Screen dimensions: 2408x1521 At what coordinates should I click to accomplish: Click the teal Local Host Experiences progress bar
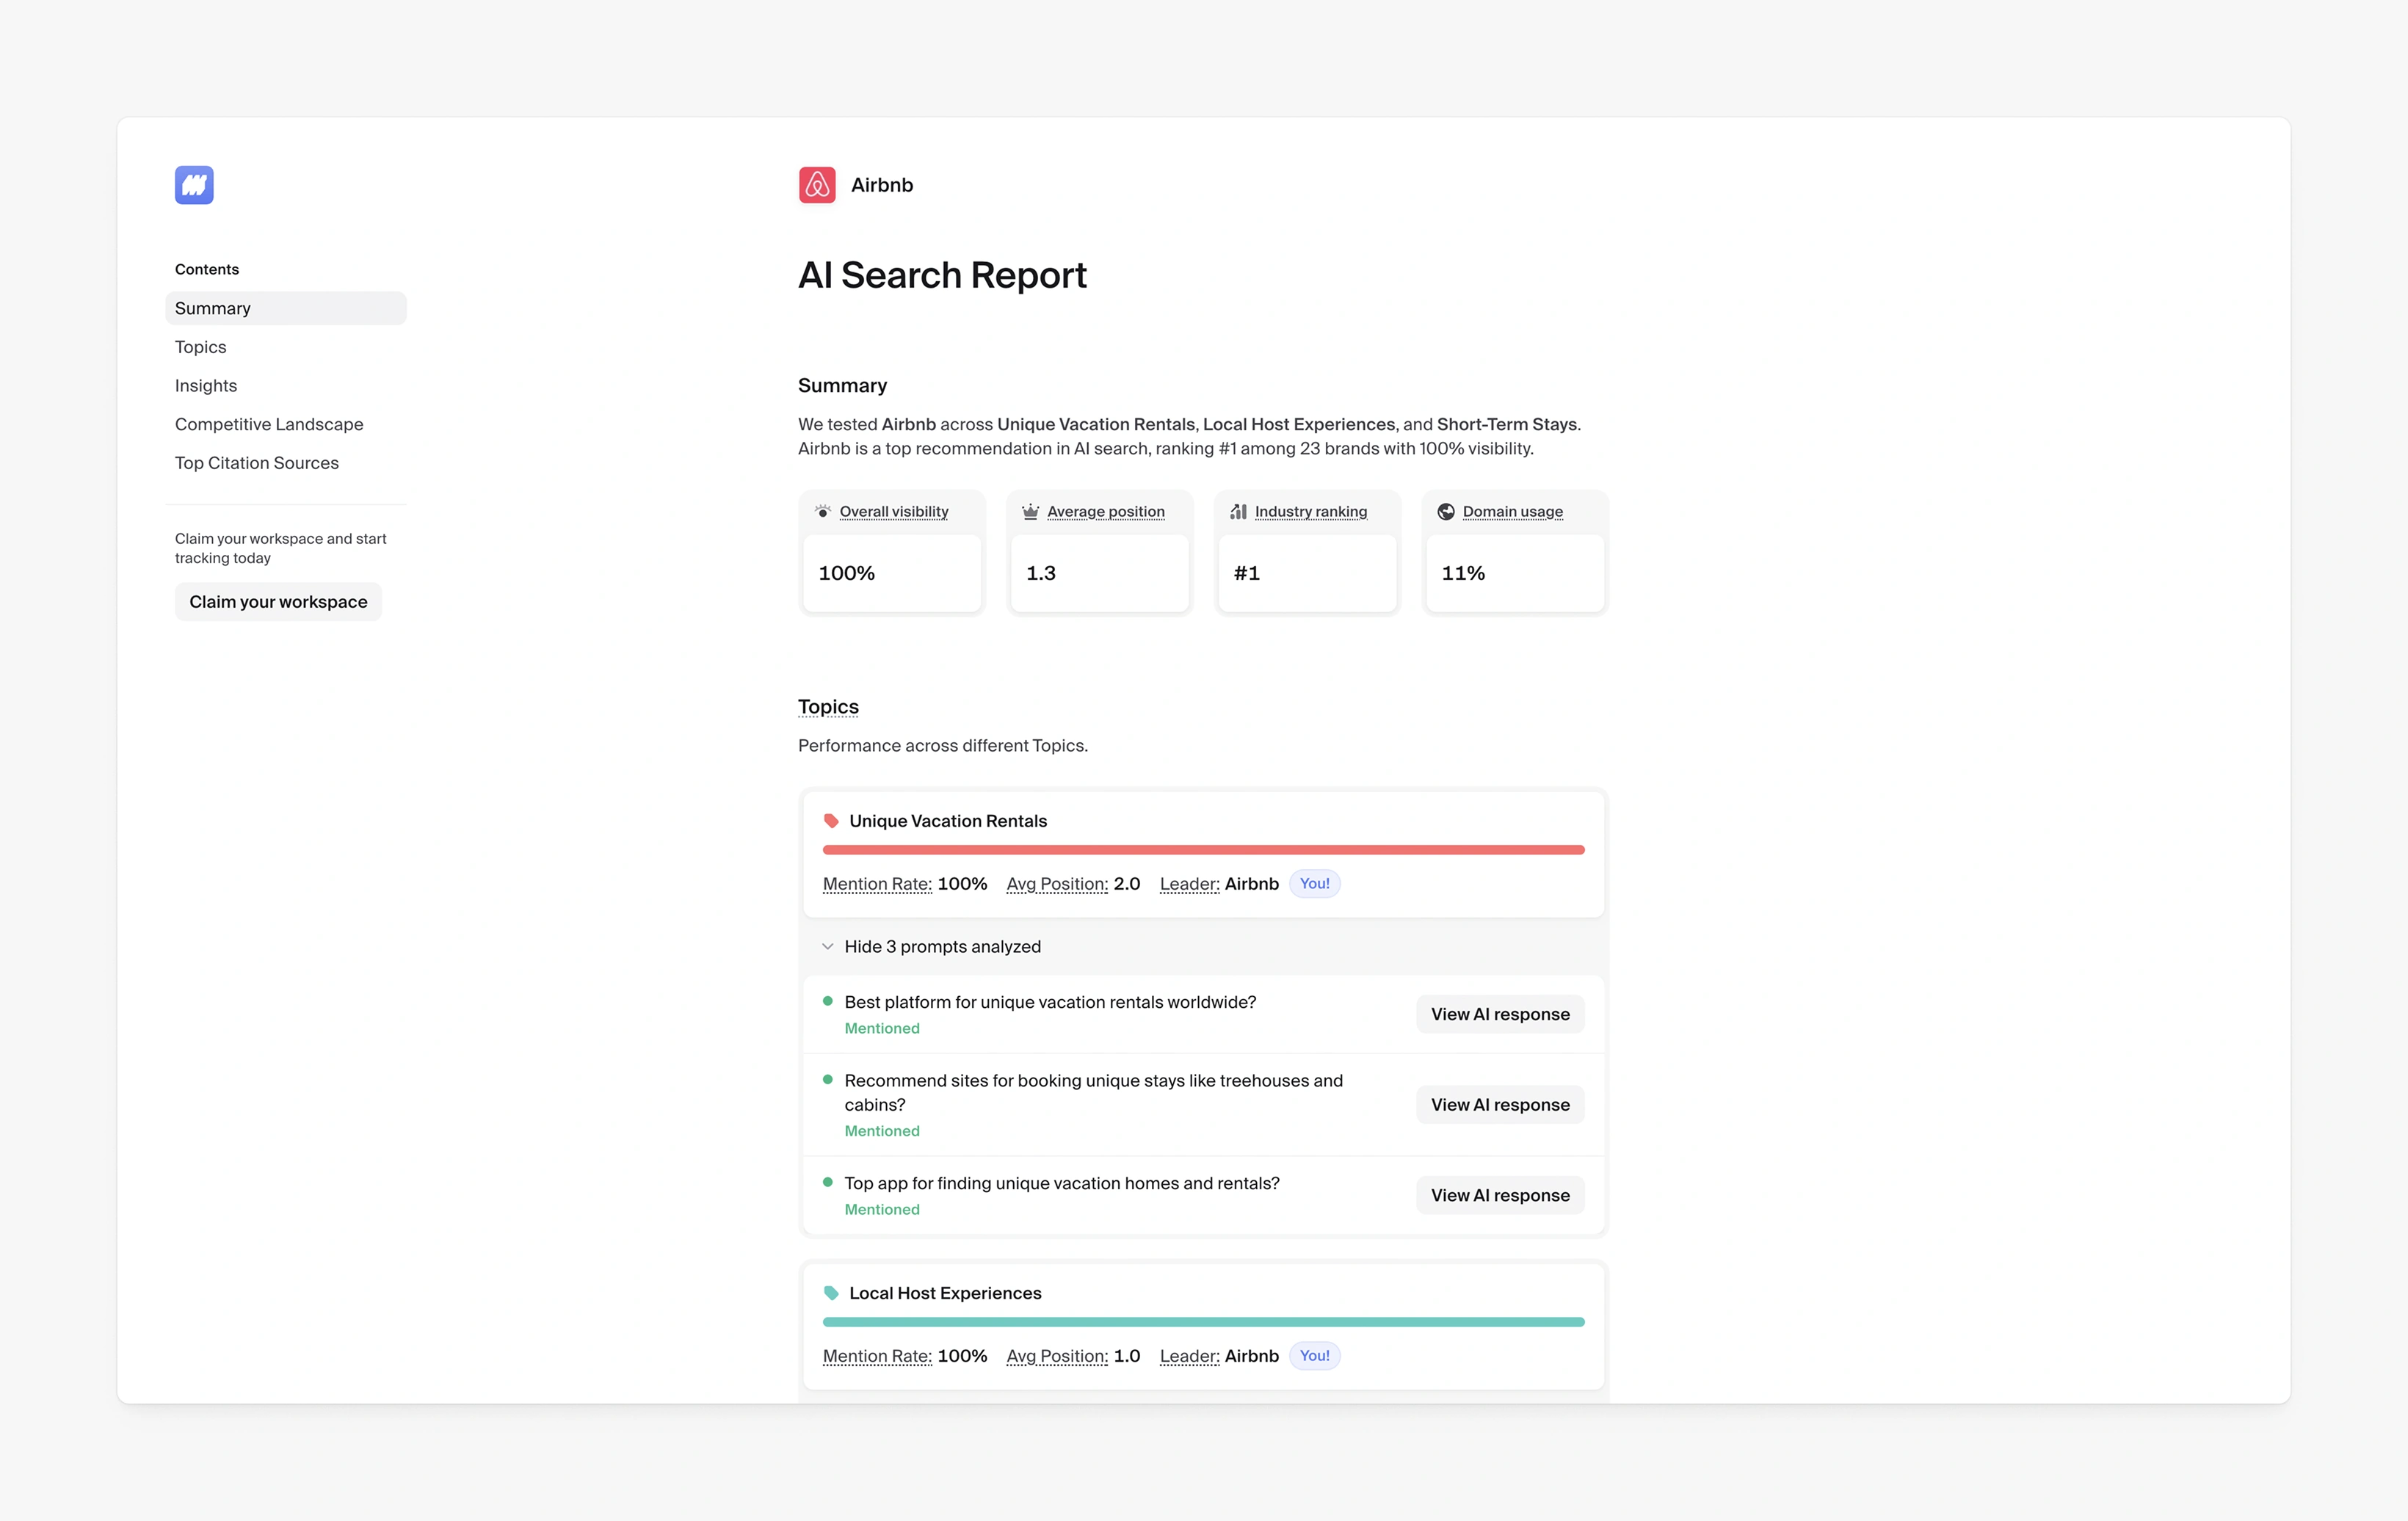coord(1204,1322)
